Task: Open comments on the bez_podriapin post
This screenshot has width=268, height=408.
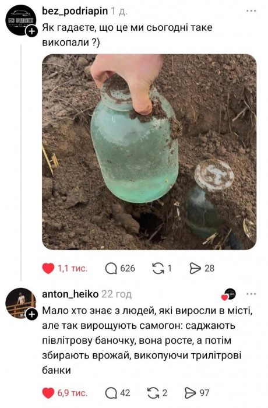Action: tap(111, 268)
